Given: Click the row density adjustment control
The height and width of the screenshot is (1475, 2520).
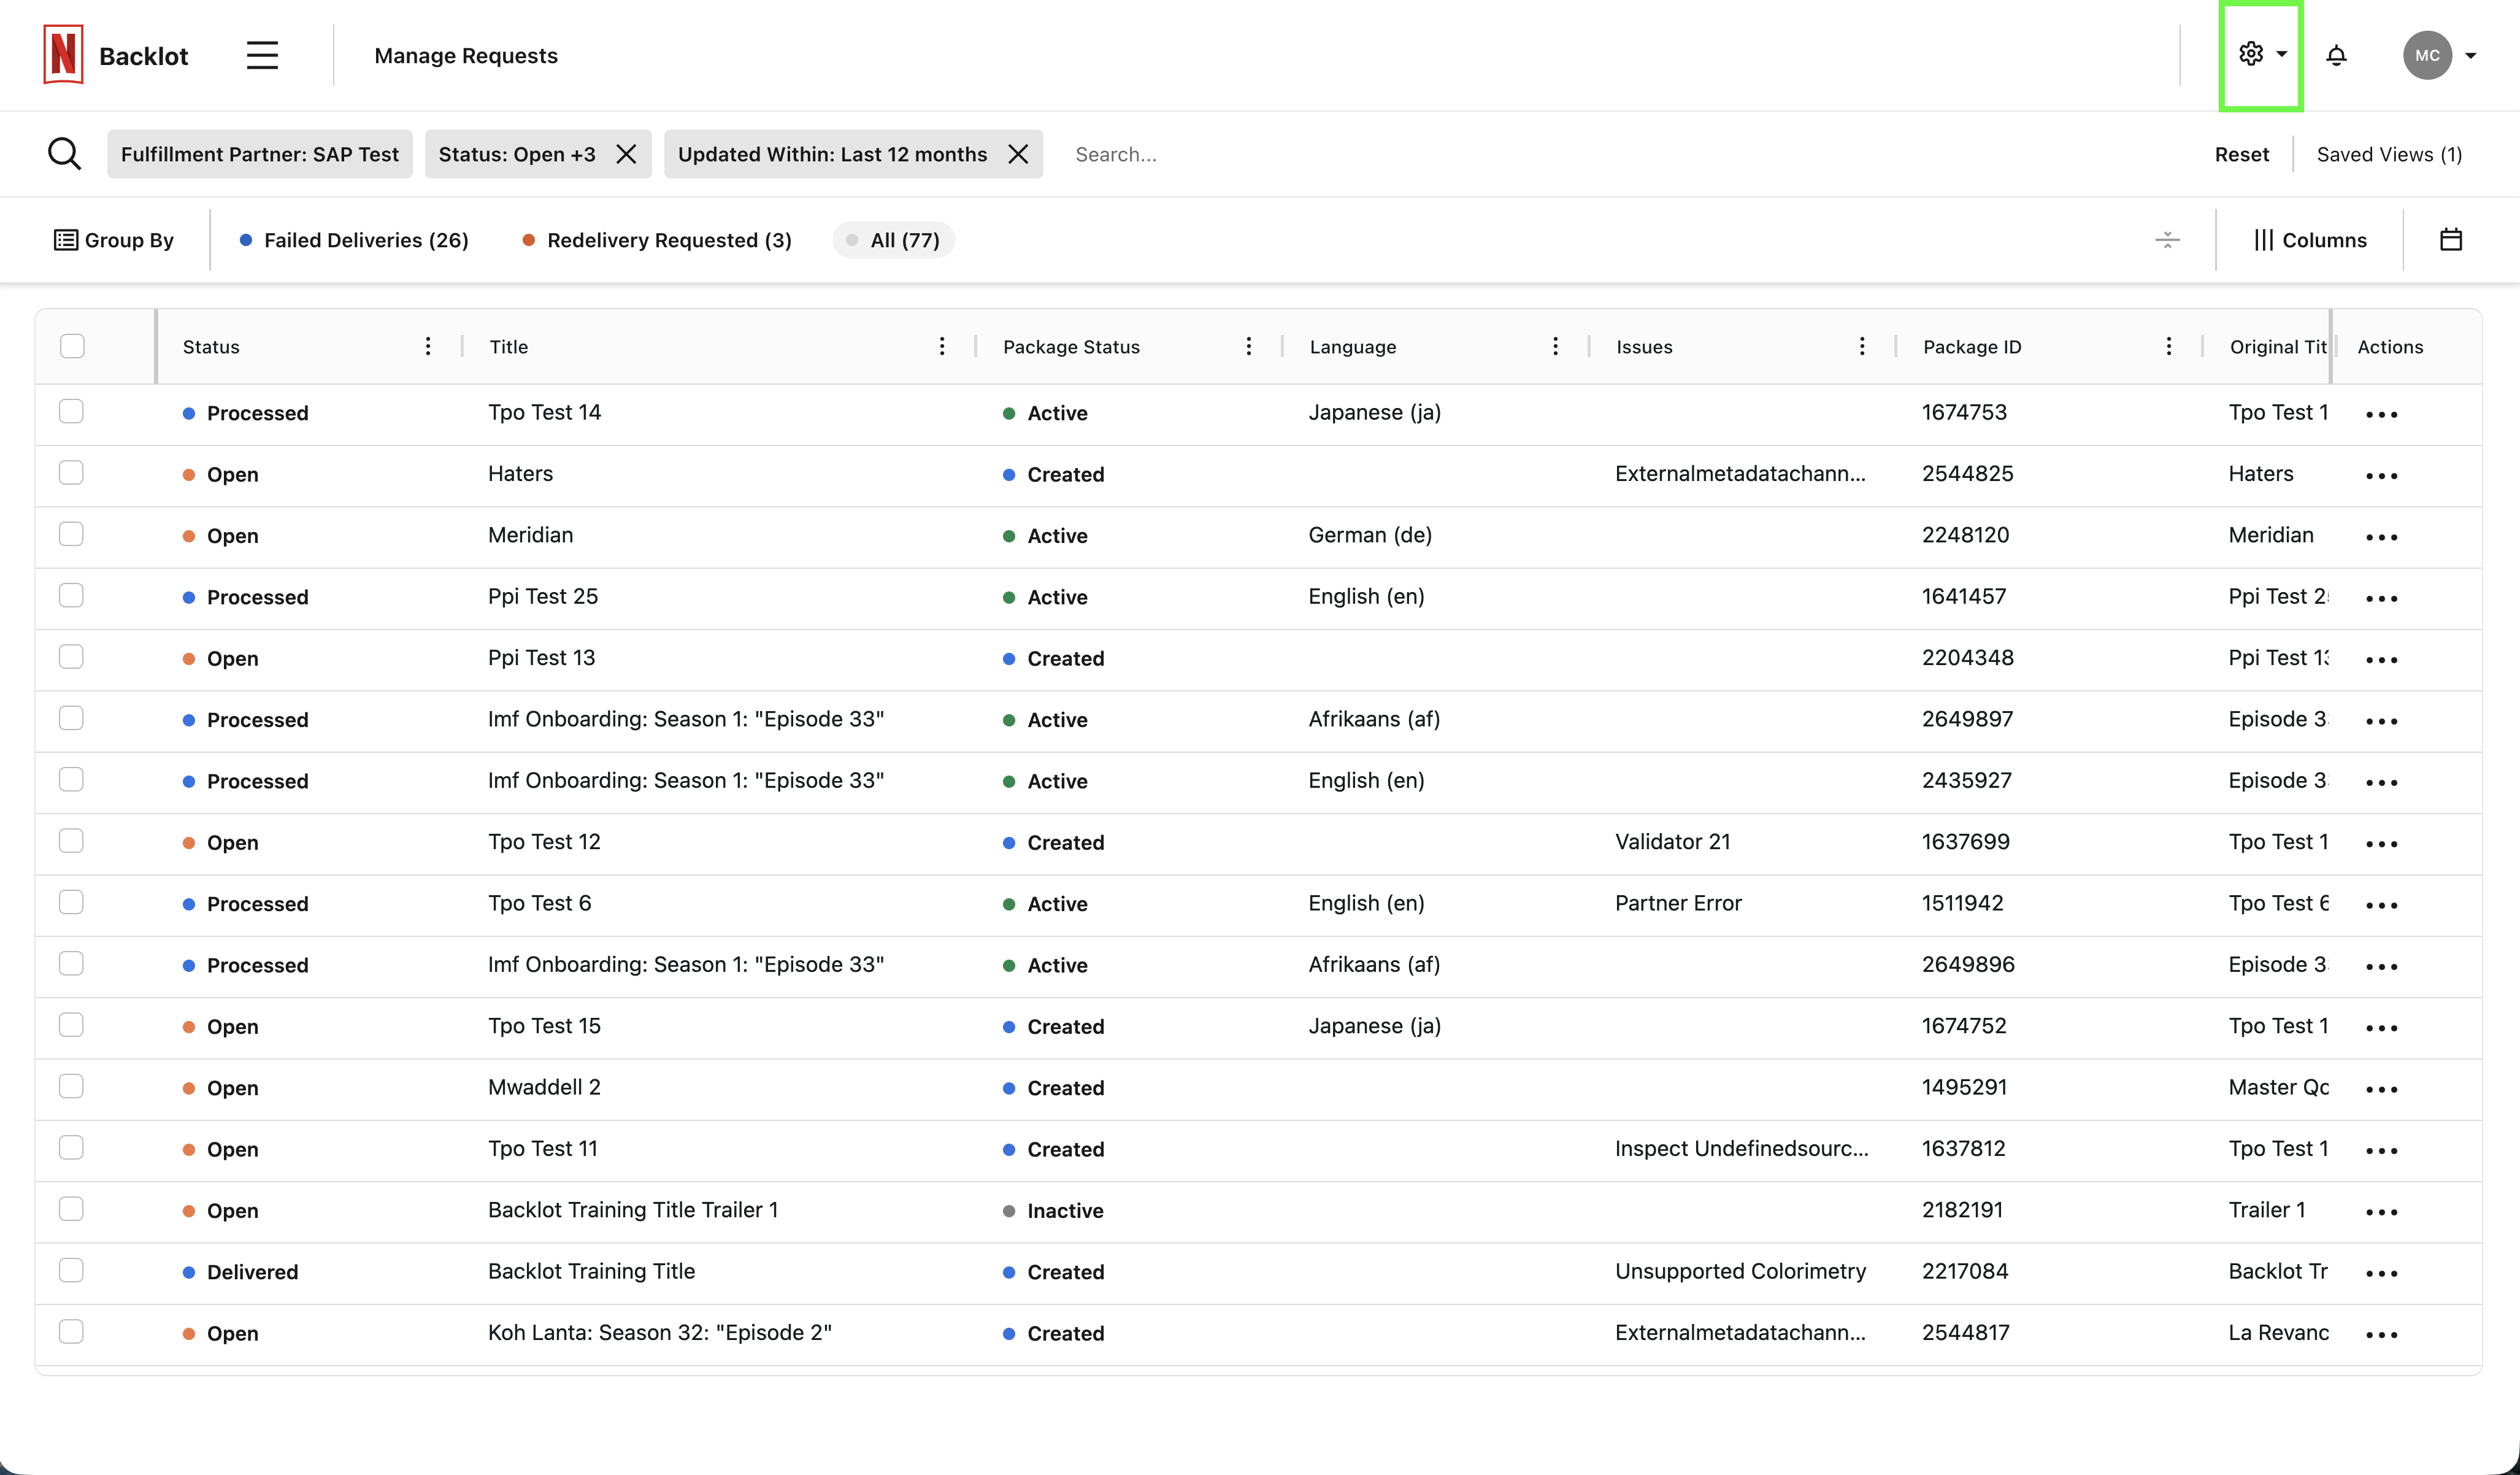Looking at the screenshot, I should click(x=2167, y=239).
